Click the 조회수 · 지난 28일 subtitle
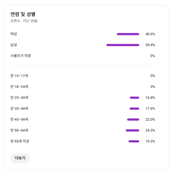The image size is (170, 173). (x=24, y=21)
